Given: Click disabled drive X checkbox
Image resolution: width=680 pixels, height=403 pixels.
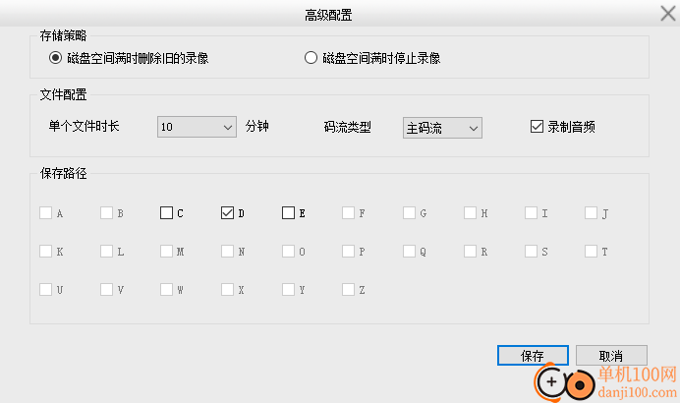Looking at the screenshot, I should [227, 289].
